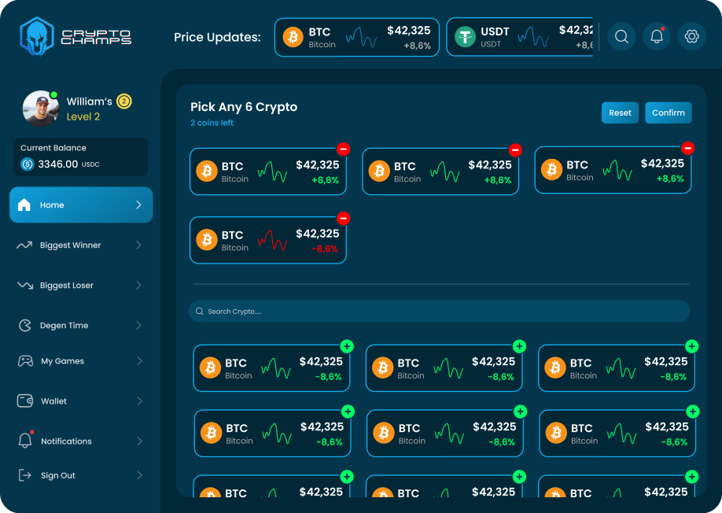722x513 pixels.
Task: Add the first available BTC coin with plus
Action: 347,346
